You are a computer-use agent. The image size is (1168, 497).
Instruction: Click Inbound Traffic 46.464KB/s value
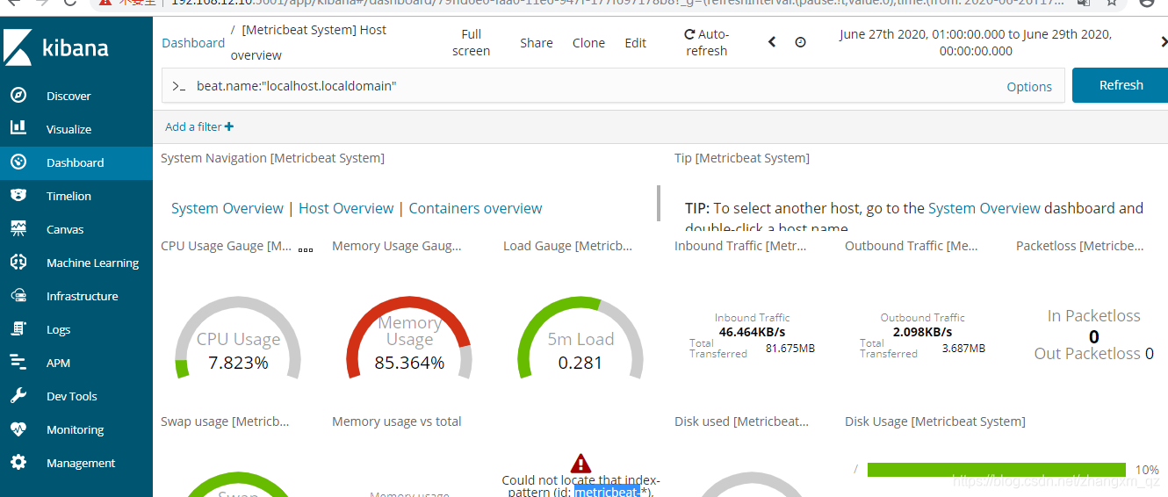point(752,332)
